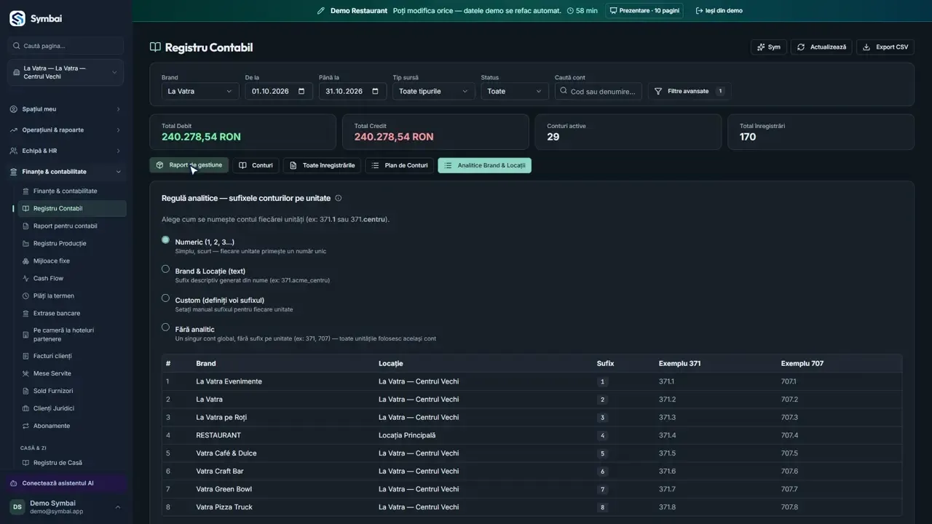
Task: Click the Sold Furnizori sidebar icon
Action: click(x=26, y=391)
